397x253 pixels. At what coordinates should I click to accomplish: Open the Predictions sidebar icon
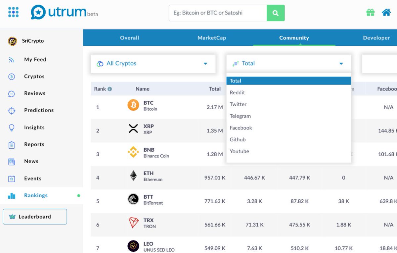point(12,110)
